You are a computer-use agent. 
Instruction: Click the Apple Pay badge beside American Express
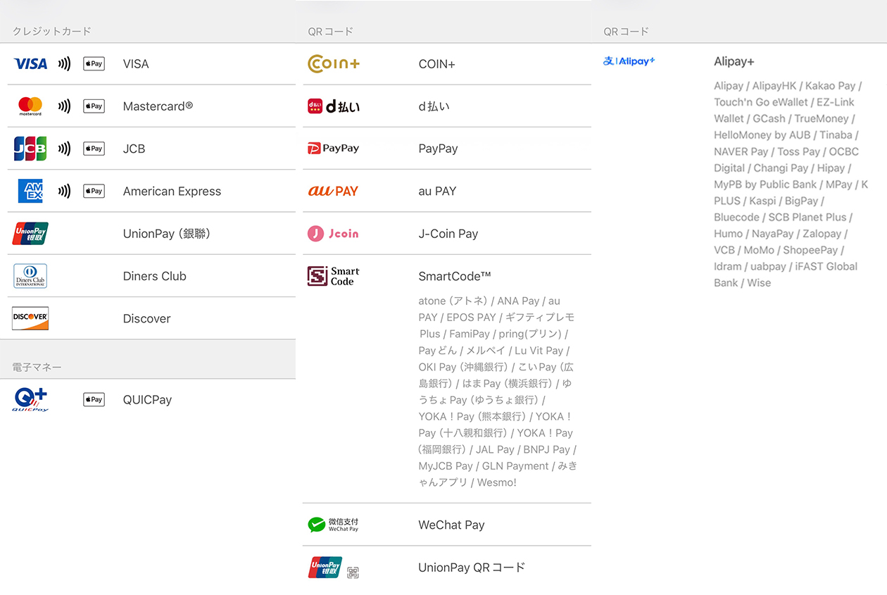click(x=94, y=191)
